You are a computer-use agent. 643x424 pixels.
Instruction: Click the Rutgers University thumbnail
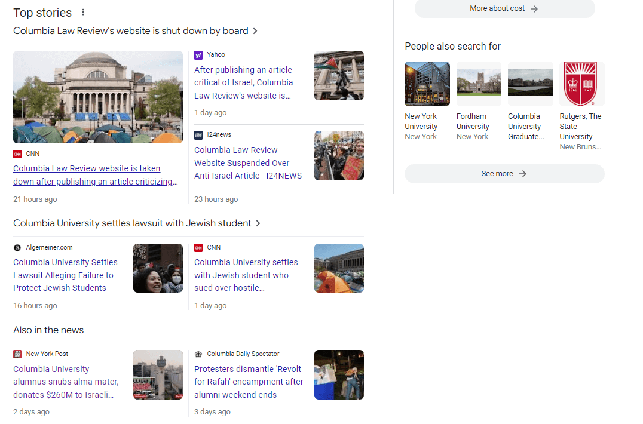581,84
